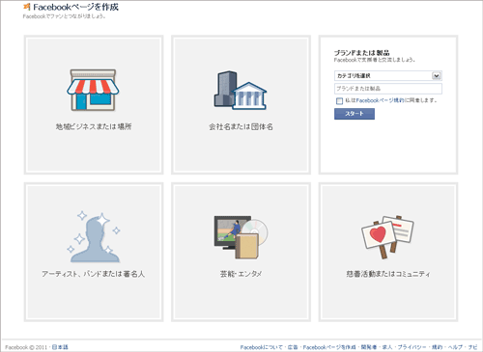Open the 求人 footer link
The image size is (483, 352).
387,347
